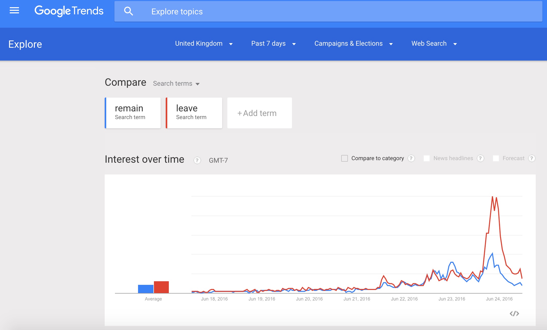547x330 pixels.
Task: Open the Past 7 days dropdown
Action: click(x=273, y=44)
